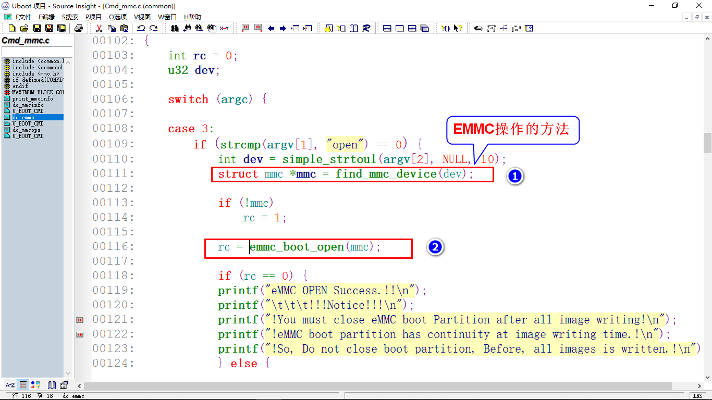Open Search with the plain binoculars icon

pyautogui.click(x=175, y=28)
